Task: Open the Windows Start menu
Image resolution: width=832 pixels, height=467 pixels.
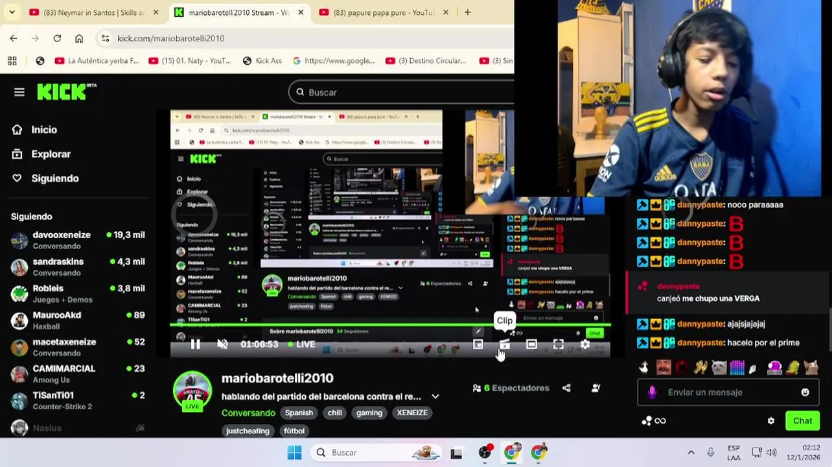Action: [x=294, y=453]
